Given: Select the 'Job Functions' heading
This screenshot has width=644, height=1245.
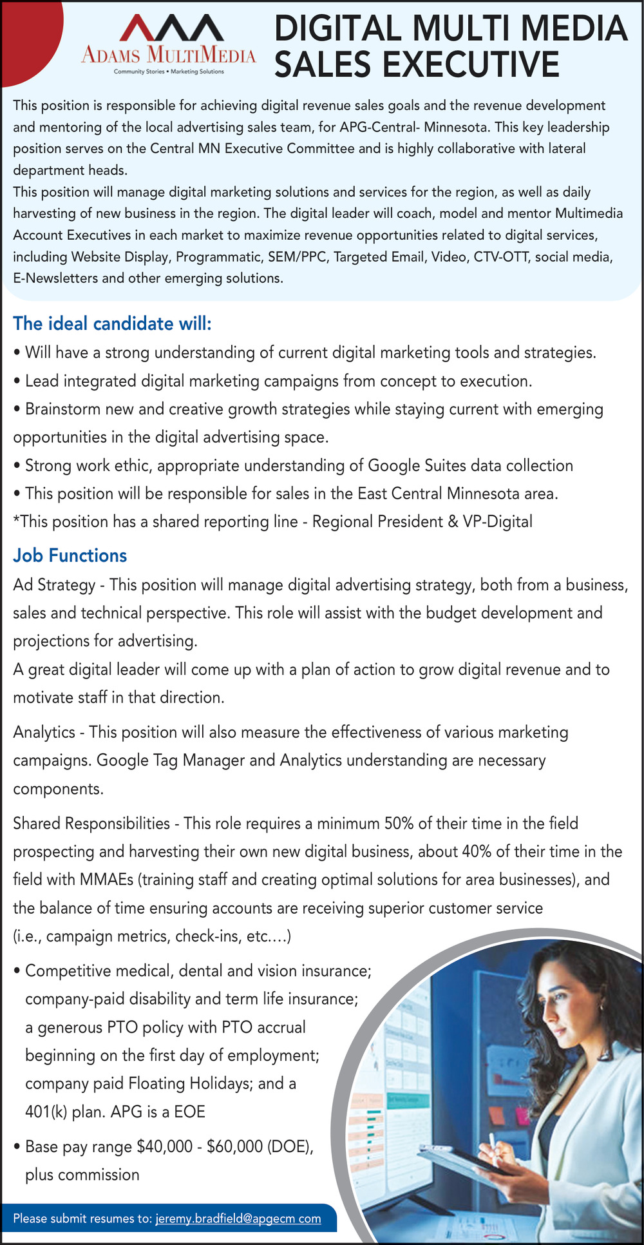Looking at the screenshot, I should 70,555.
